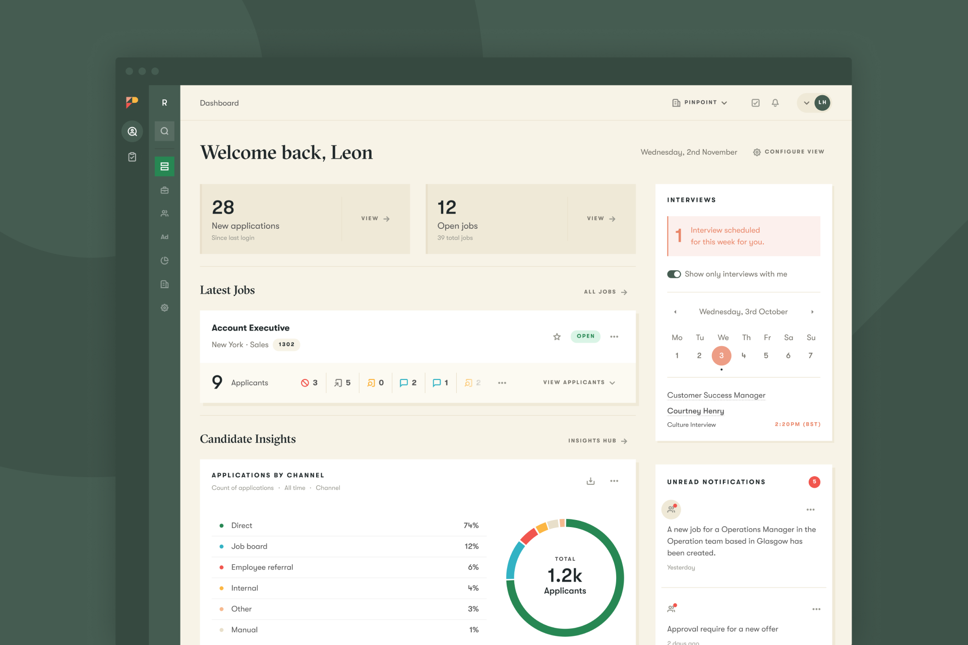968x645 pixels.
Task: Click the notification bell in the top bar
Action: 775,103
